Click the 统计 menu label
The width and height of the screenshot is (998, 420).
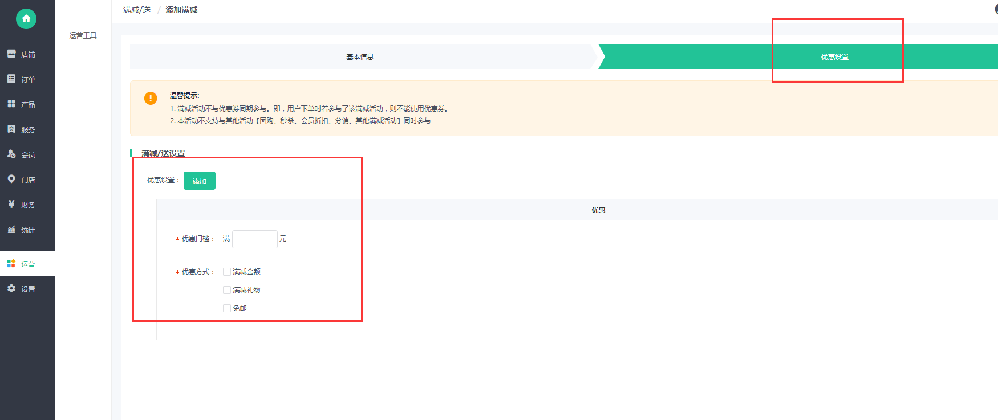28,230
